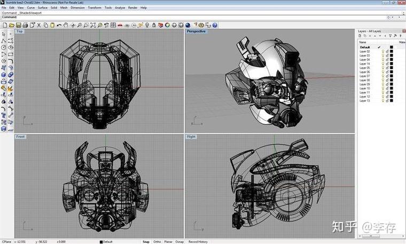Screen dimensions: 406x244
Task: Toggle Layer 06 visibility light bulb
Action: pyautogui.click(x=382, y=72)
